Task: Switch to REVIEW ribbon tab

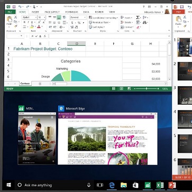Action: click(99, 12)
